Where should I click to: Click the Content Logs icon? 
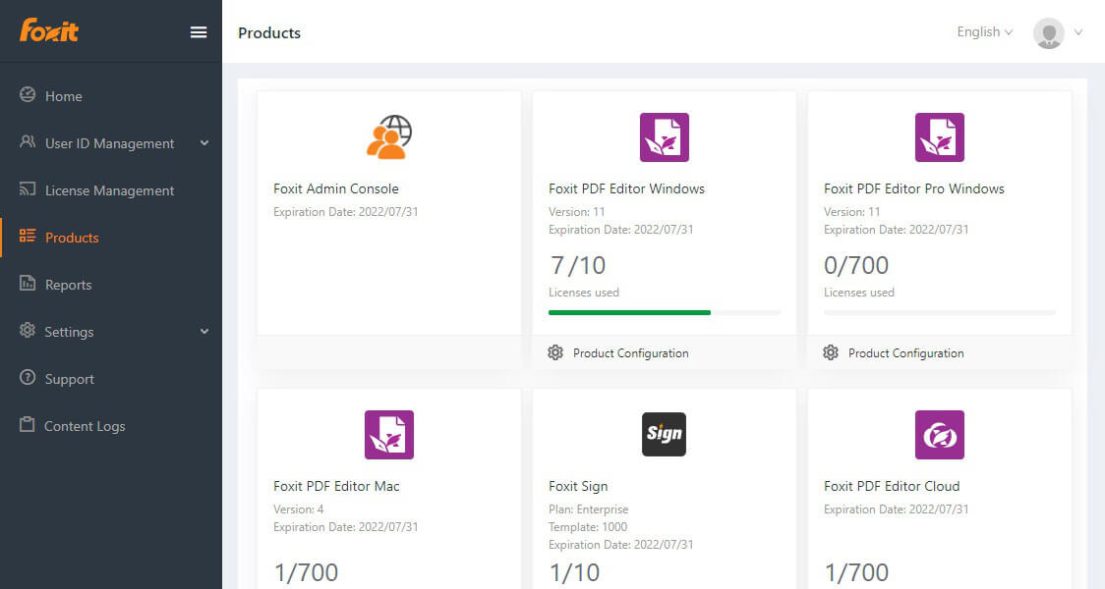[28, 425]
